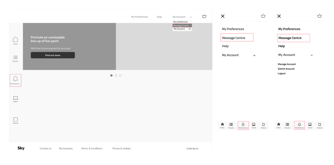The height and width of the screenshot is (165, 334).
Task: Select the third carousel dot
Action: (x=120, y=75)
